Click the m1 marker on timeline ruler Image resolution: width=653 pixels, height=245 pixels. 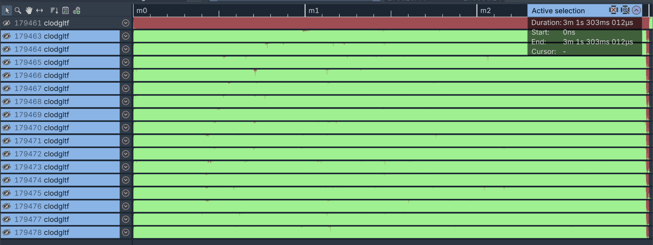[x=313, y=11]
